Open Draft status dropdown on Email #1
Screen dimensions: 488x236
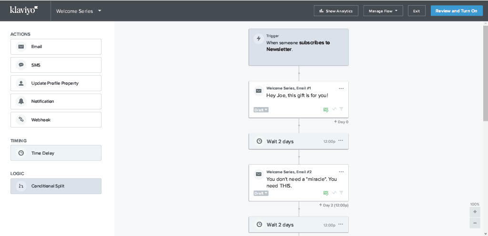(261, 110)
